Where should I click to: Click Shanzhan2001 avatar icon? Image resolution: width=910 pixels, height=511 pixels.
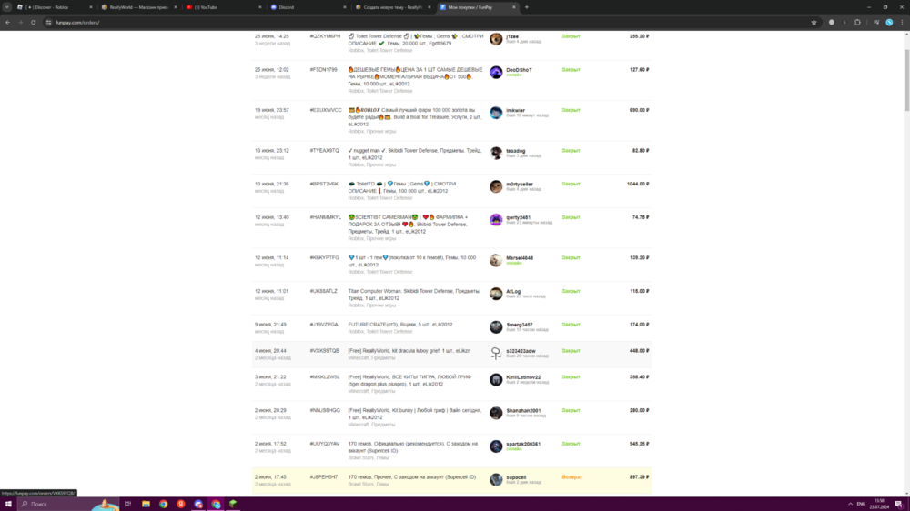[x=496, y=413]
